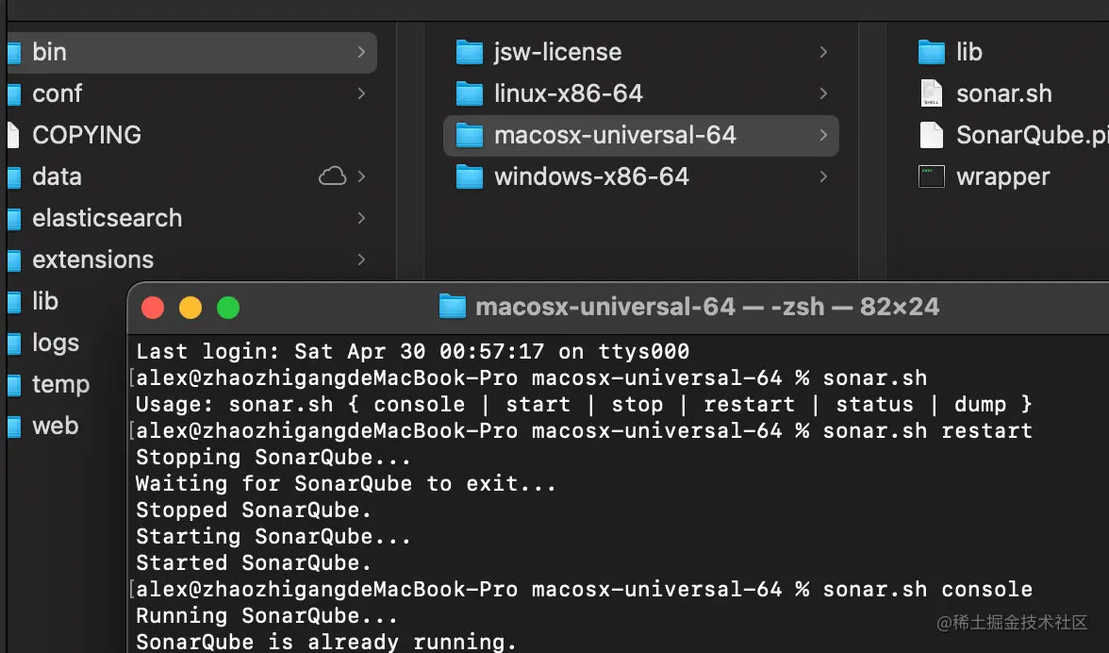Expand the bin folder chevron
Image resolution: width=1109 pixels, height=653 pixels.
(361, 52)
